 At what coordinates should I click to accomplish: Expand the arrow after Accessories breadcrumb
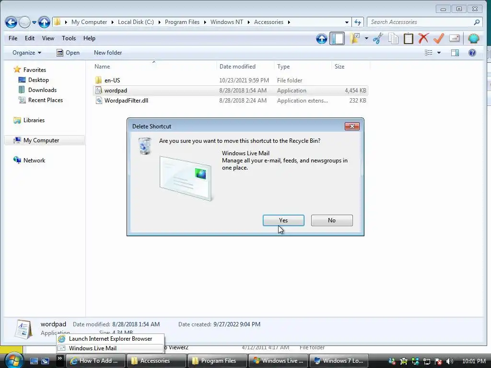(x=289, y=22)
